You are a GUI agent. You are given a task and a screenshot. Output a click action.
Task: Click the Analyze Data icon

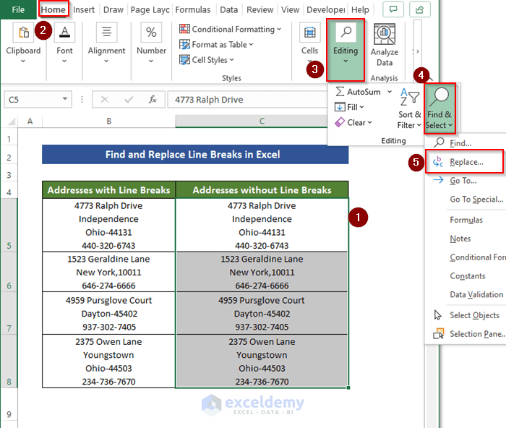click(x=385, y=33)
